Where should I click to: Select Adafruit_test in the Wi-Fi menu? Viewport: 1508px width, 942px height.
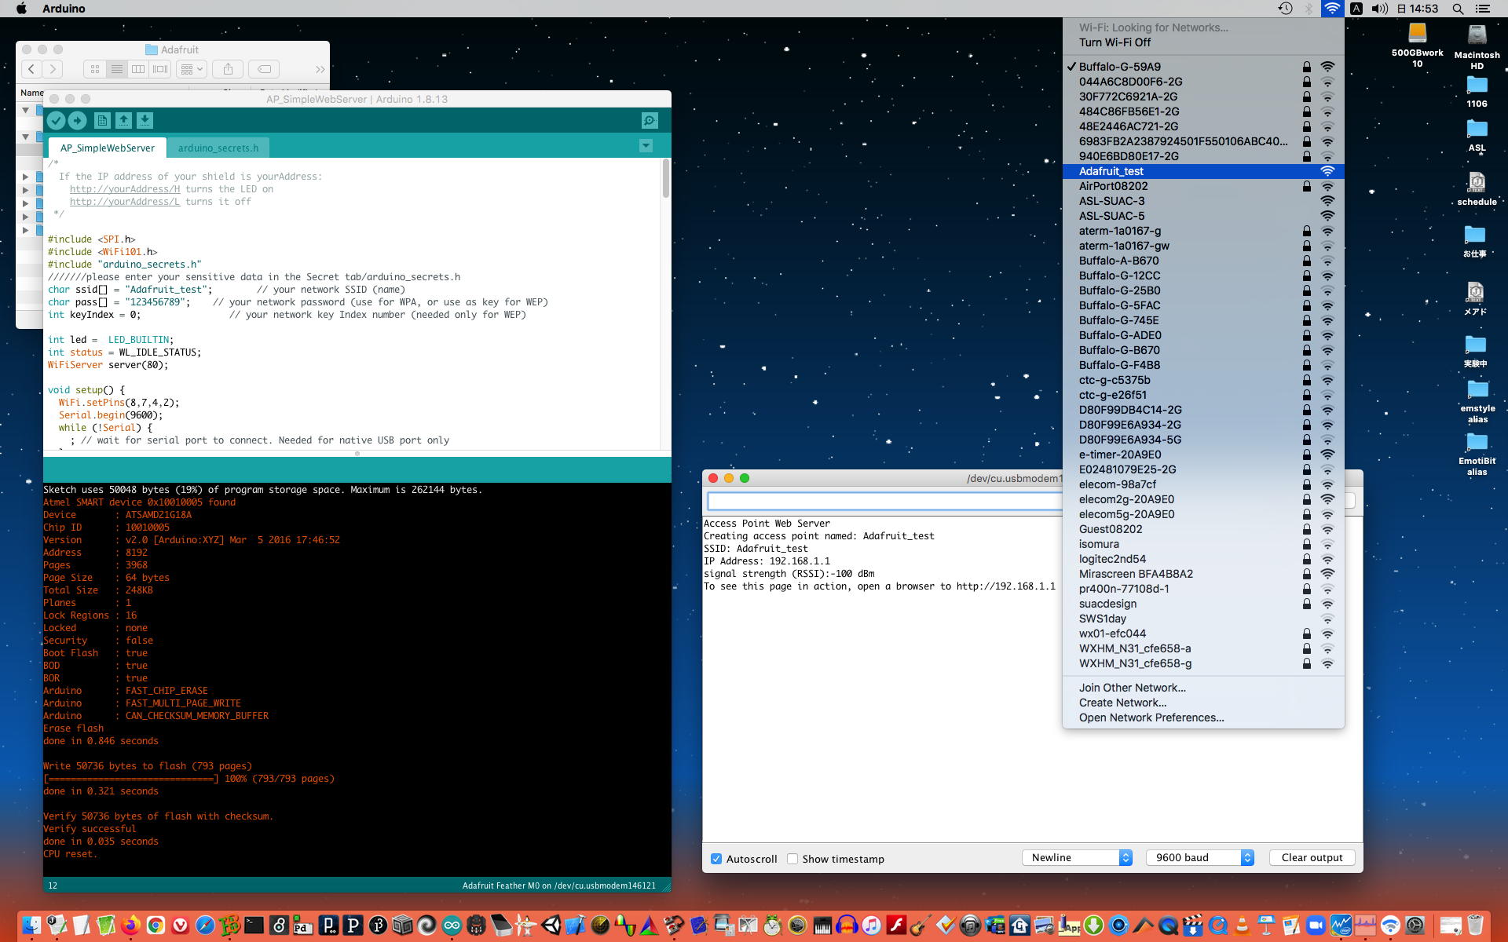click(1111, 171)
